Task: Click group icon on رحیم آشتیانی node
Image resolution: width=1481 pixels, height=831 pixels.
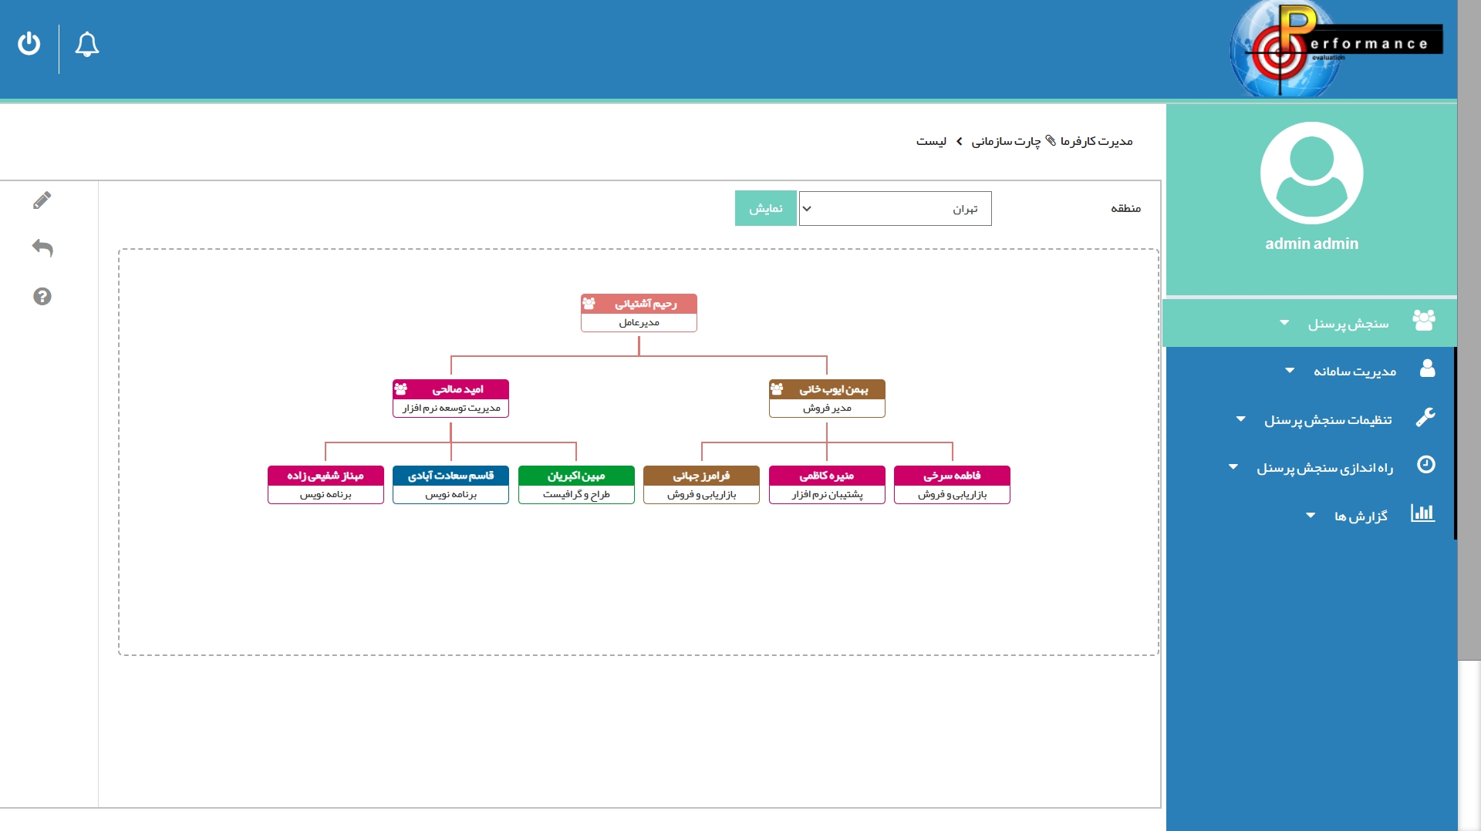Action: (x=589, y=304)
